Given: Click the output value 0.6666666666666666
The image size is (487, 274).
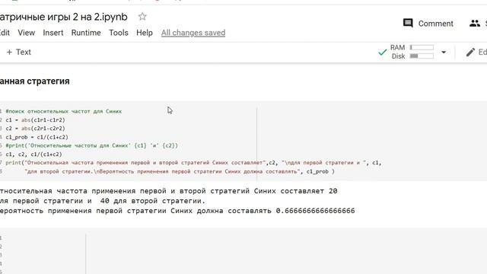Looking at the screenshot, I should [x=315, y=211].
